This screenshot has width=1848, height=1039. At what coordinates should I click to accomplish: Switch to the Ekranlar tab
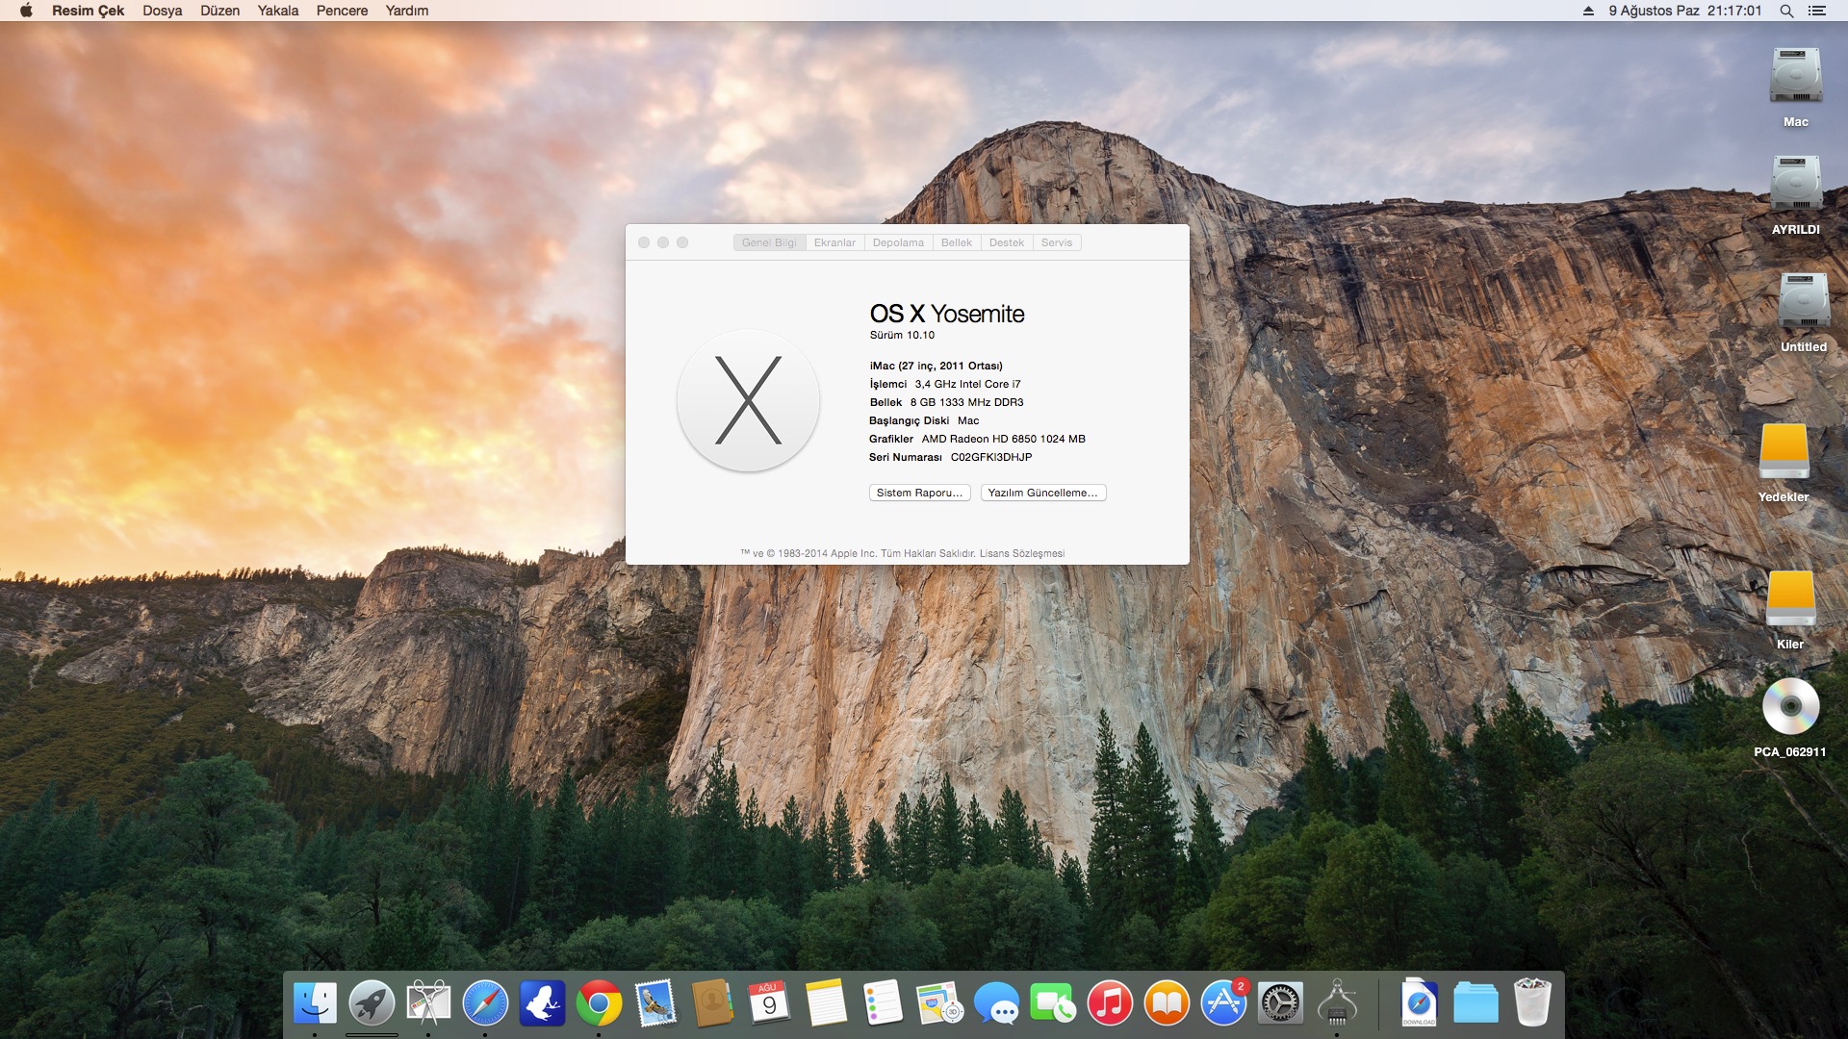pyautogui.click(x=834, y=242)
